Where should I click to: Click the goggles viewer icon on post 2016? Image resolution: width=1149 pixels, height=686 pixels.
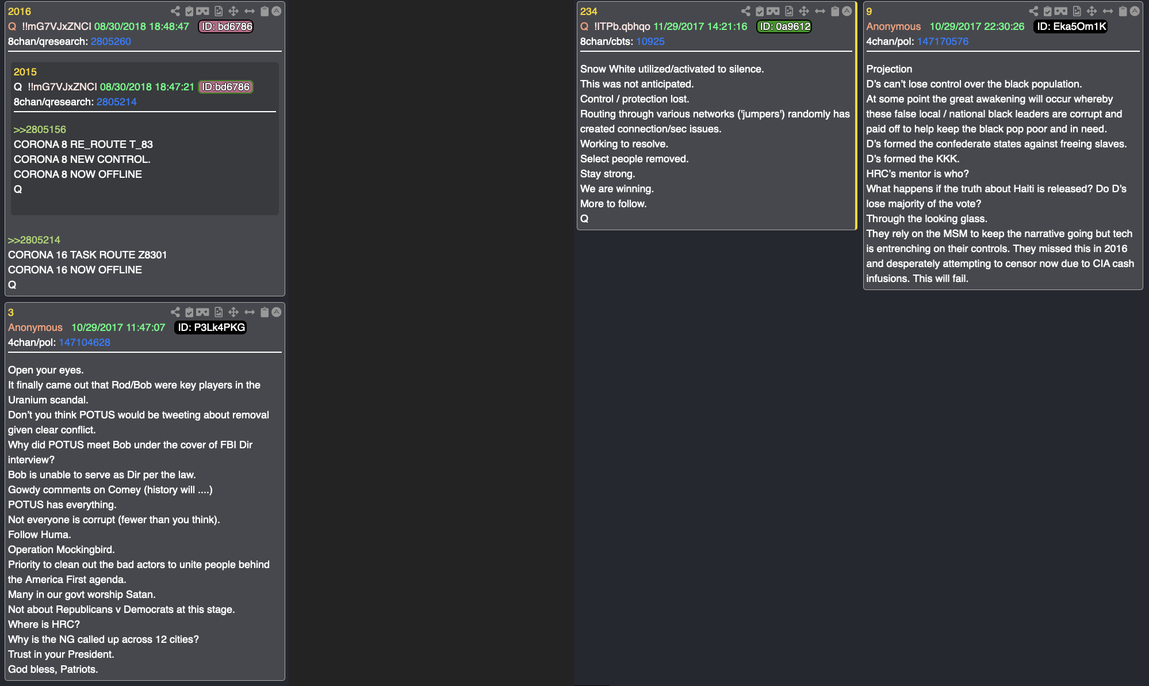tap(202, 11)
